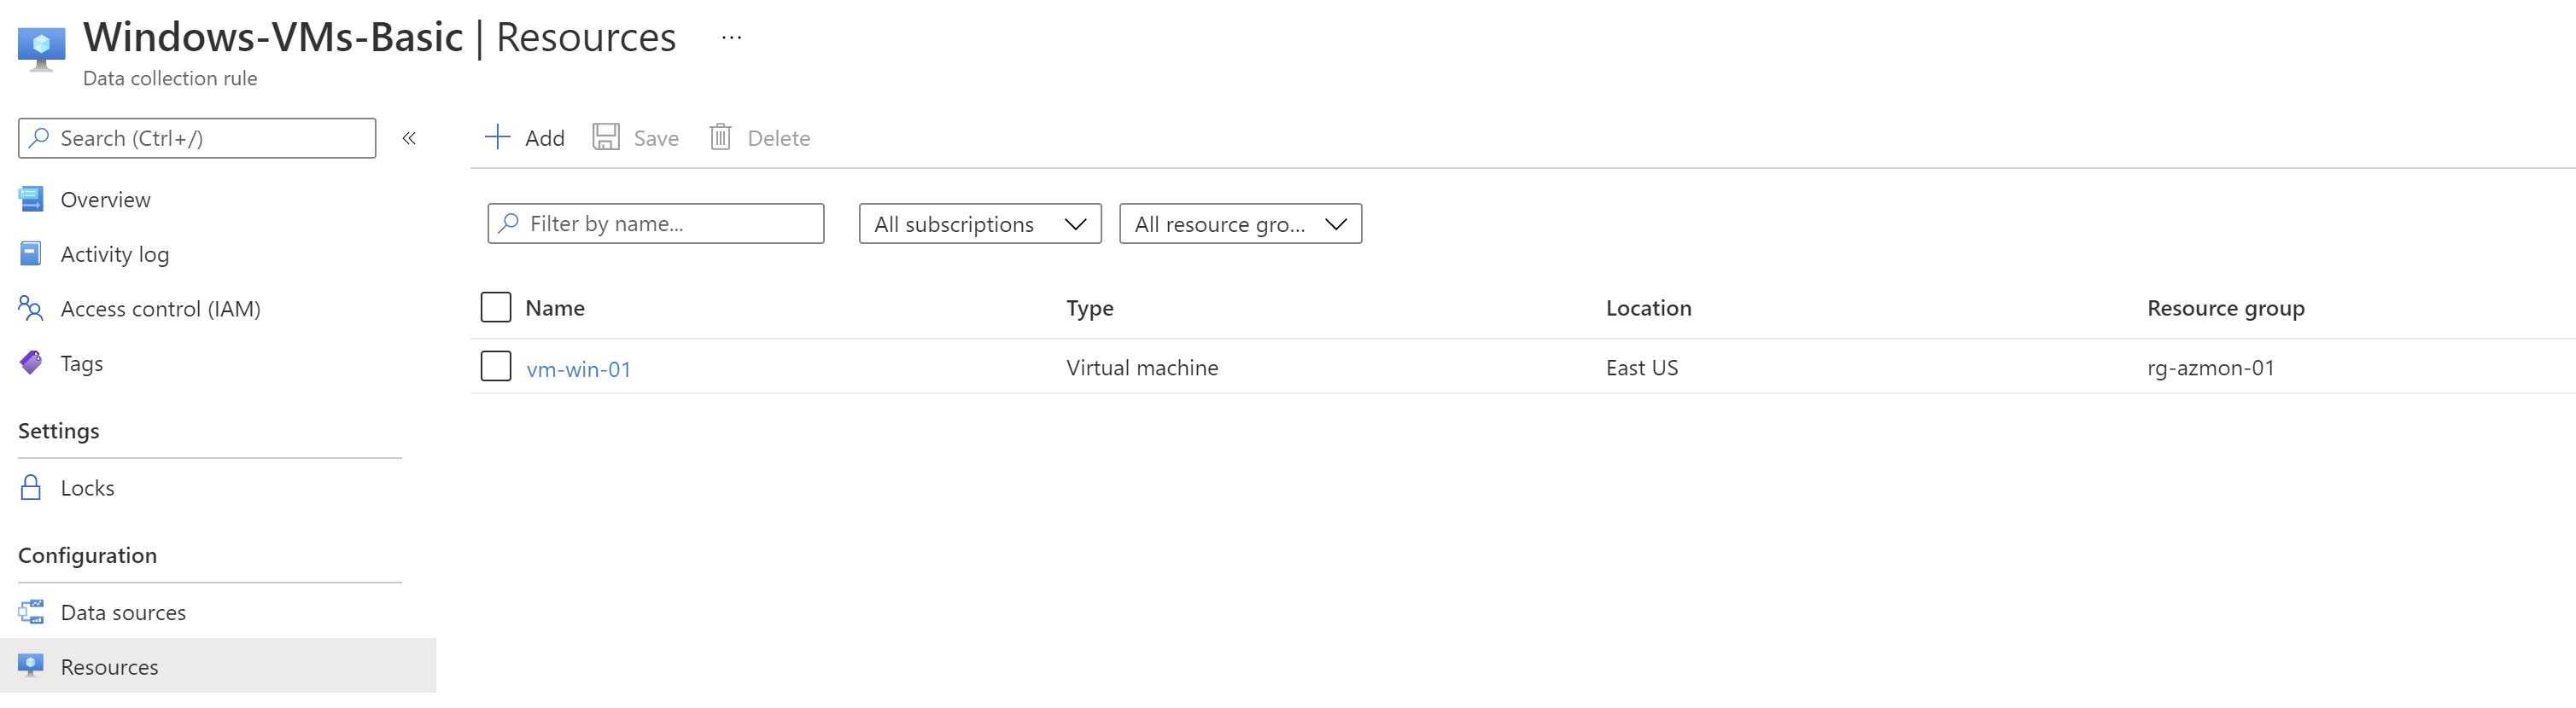The height and width of the screenshot is (708, 2576).
Task: Click the Save button label
Action: point(656,139)
